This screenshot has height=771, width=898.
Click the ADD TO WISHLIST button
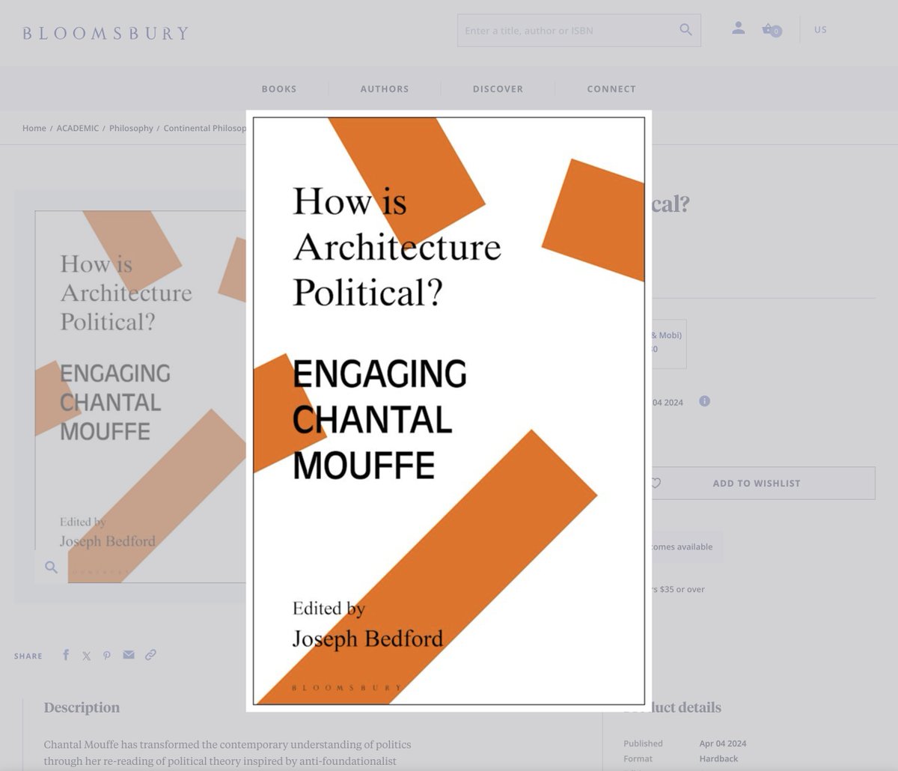(757, 483)
